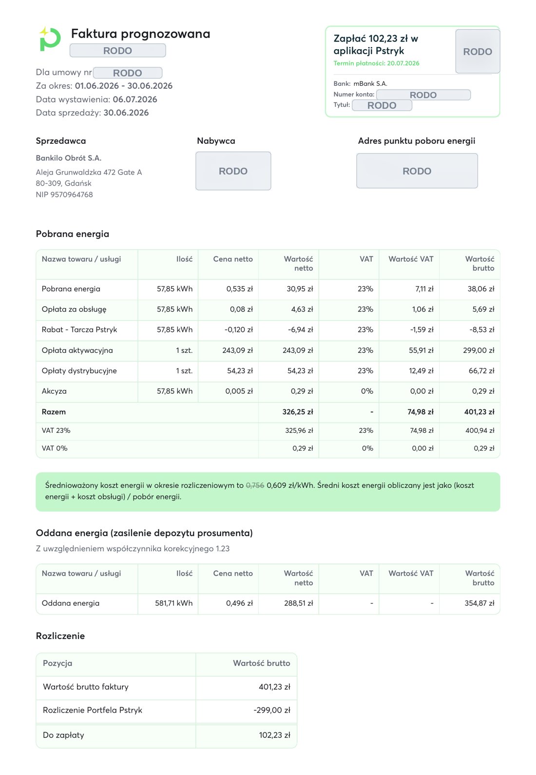Click the 'Rozliczenie Portfela Pstryk' row label
This screenshot has width=536, height=775.
[x=93, y=710]
